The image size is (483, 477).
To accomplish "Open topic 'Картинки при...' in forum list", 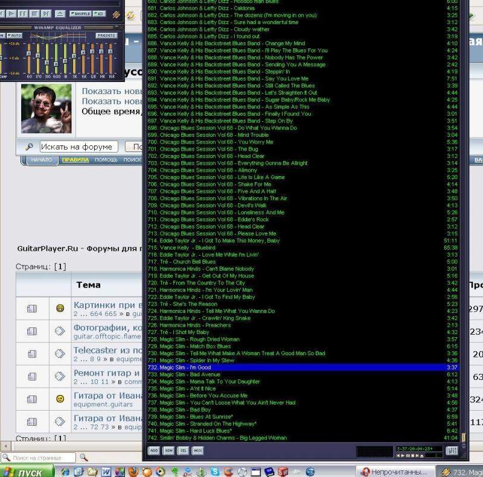I will pyautogui.click(x=108, y=305).
